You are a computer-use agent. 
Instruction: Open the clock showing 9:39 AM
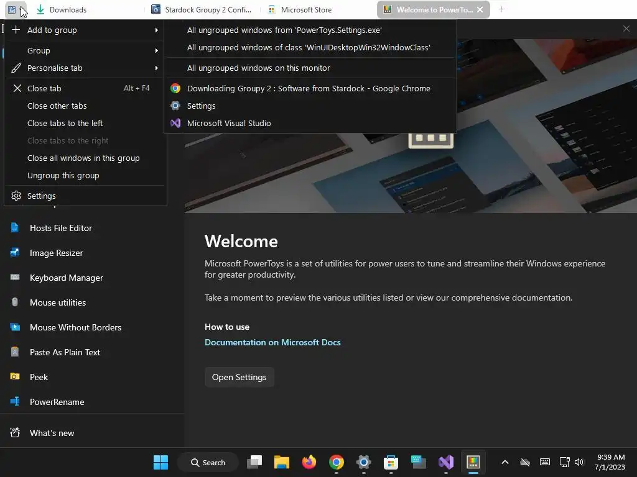(610, 462)
